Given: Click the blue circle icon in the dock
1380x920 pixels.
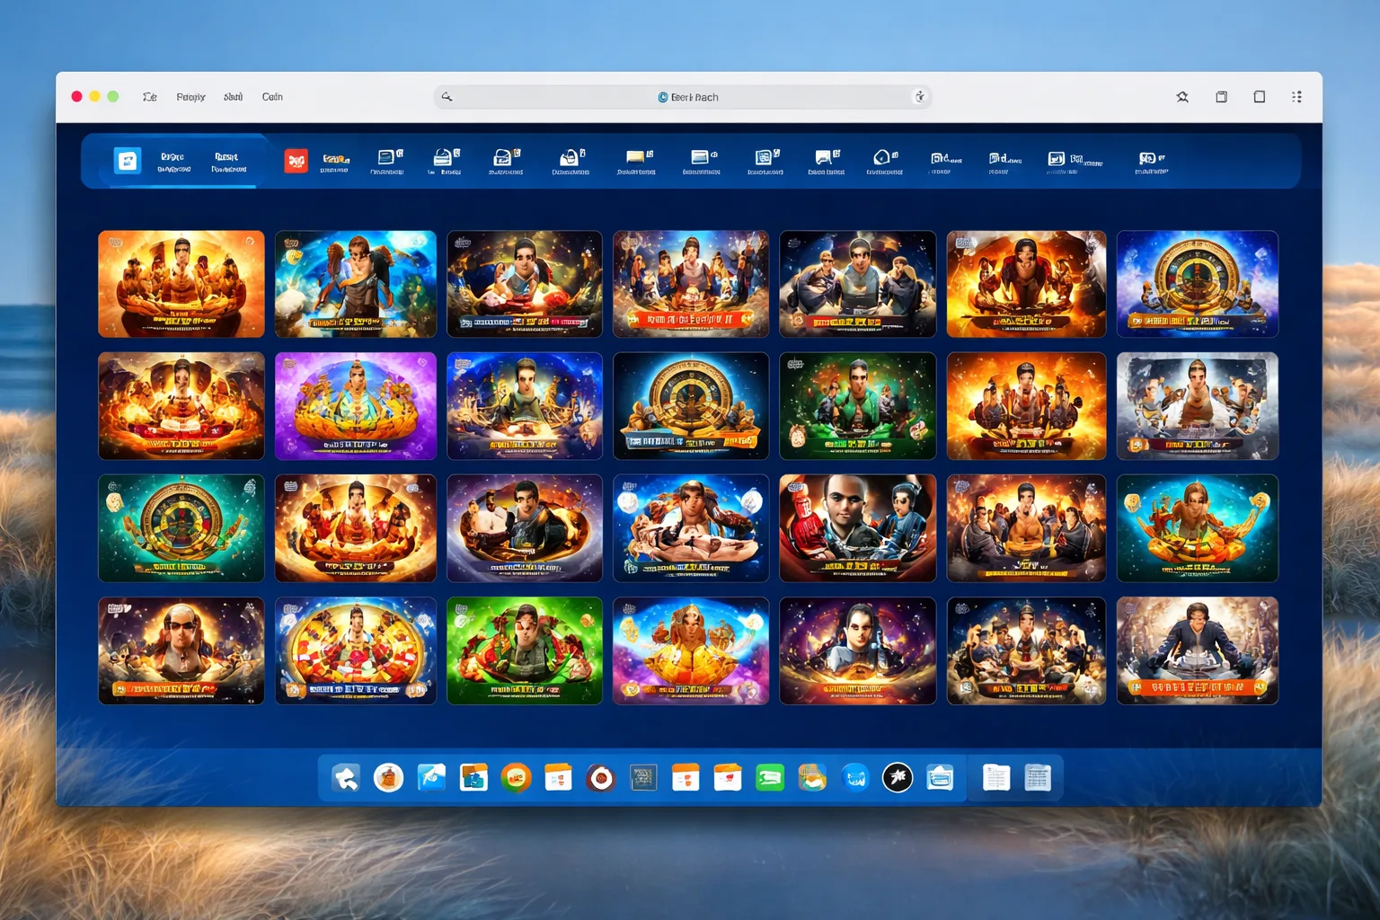Looking at the screenshot, I should 855,778.
